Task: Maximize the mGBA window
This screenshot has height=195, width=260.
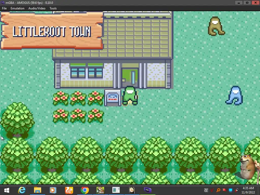Action: [x=247, y=3]
